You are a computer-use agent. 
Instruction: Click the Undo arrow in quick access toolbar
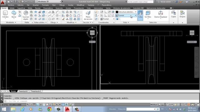(x=26, y=2)
